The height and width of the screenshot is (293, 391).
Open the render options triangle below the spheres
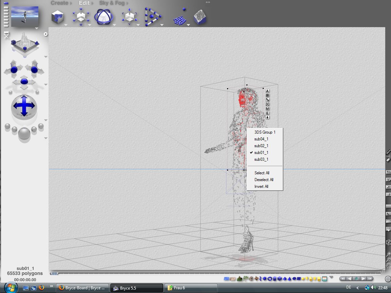45,138
